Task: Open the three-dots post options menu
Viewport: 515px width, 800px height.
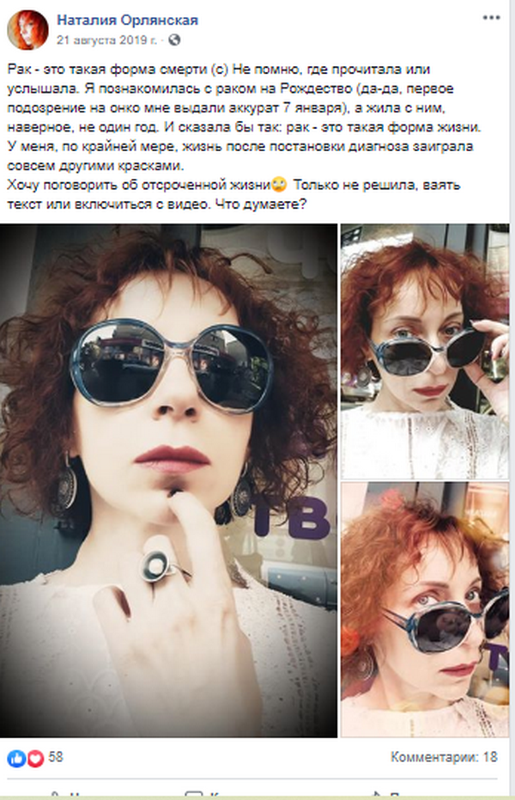Action: tap(491, 18)
